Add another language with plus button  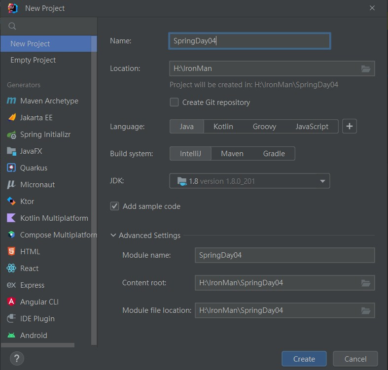[x=350, y=126]
